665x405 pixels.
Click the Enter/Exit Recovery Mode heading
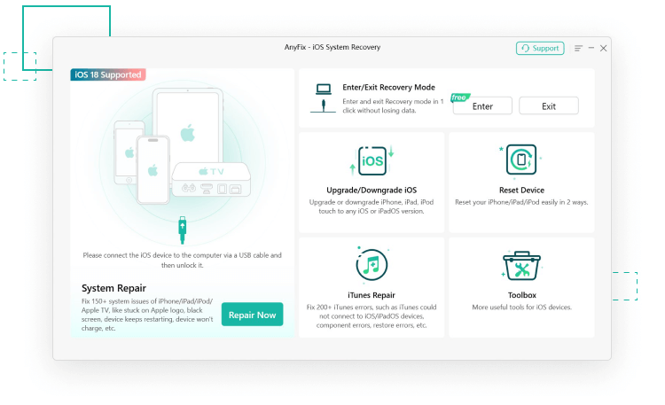tap(389, 88)
